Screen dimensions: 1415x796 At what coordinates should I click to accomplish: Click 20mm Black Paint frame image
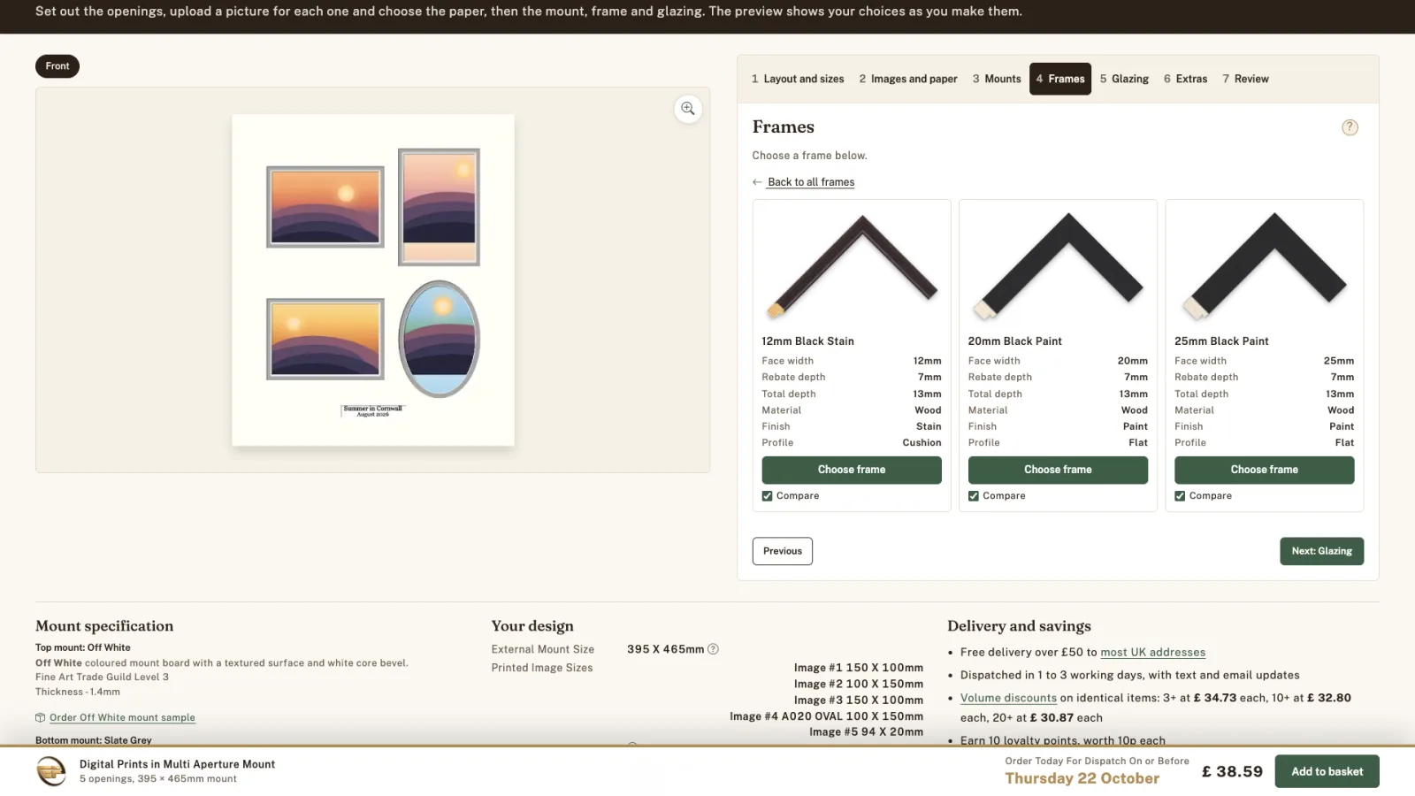tap(1058, 266)
